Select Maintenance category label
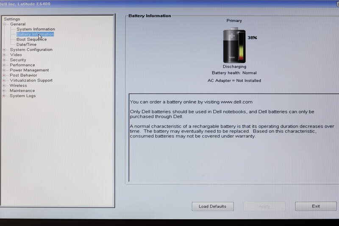The image size is (339, 226). [22, 91]
